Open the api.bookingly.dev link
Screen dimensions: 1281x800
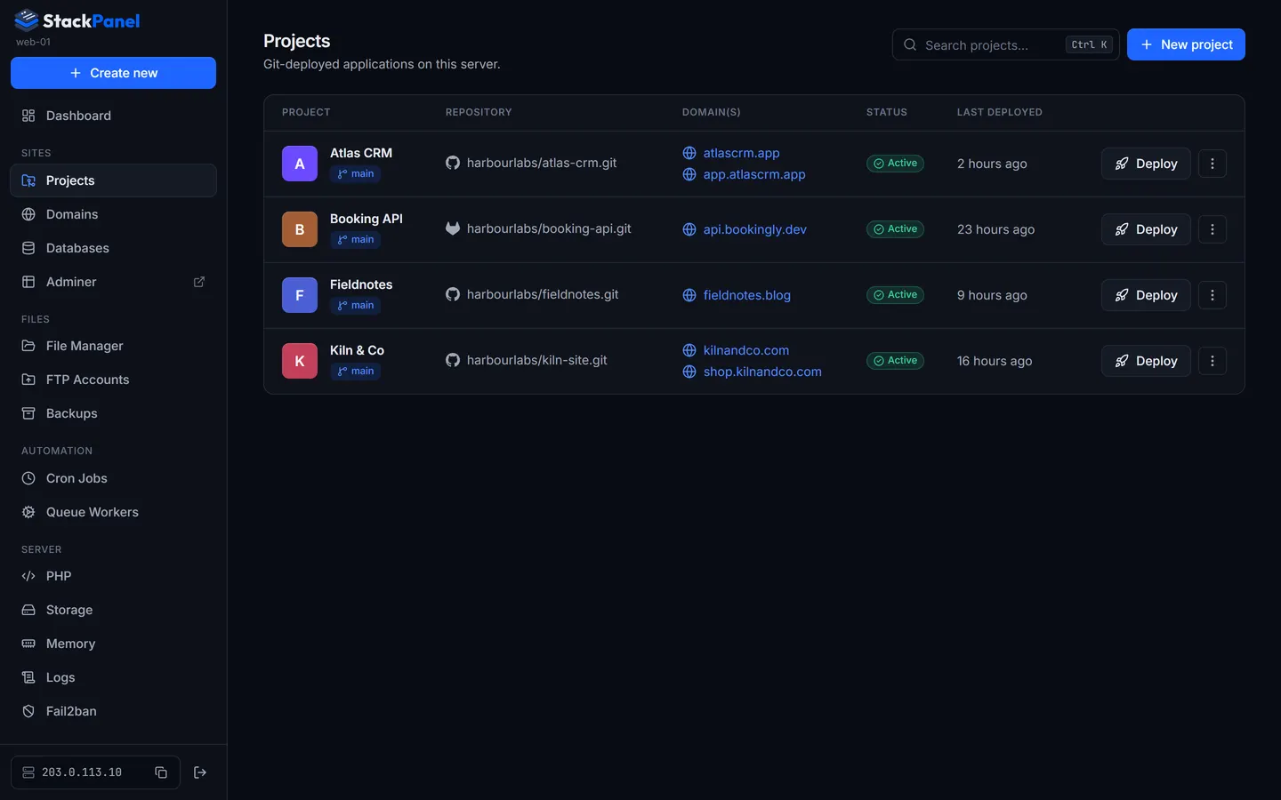pyautogui.click(x=754, y=229)
